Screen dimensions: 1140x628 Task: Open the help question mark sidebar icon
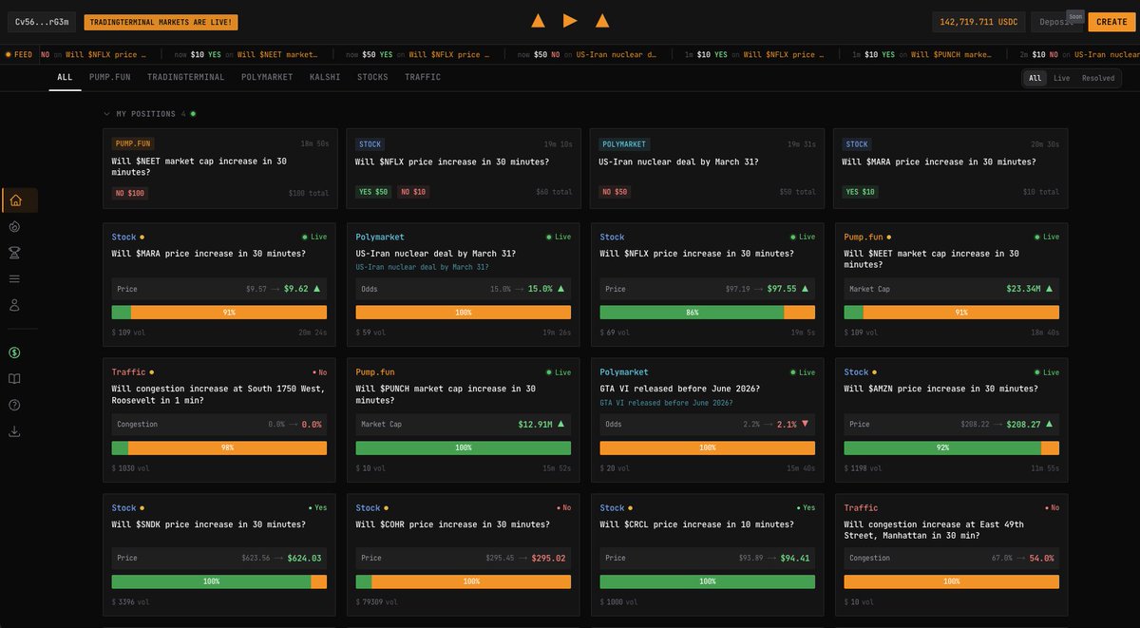tap(14, 405)
